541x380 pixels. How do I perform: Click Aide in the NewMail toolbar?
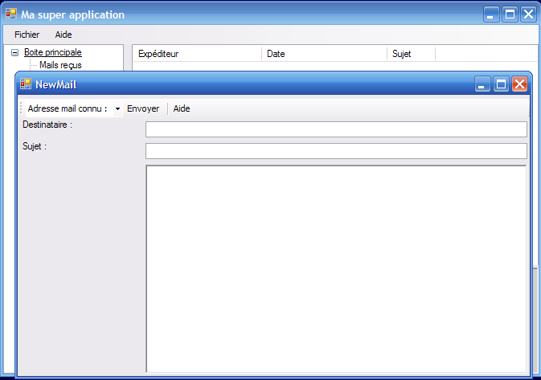tap(182, 108)
